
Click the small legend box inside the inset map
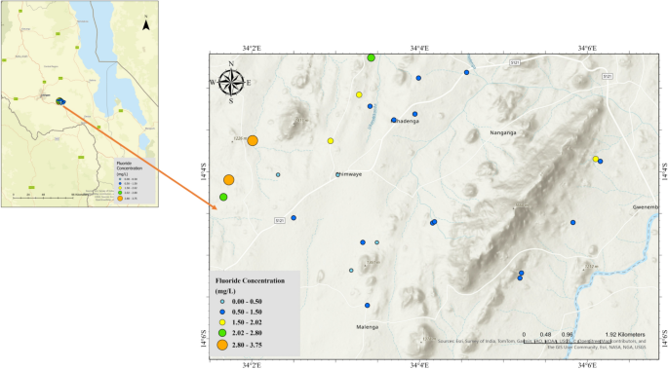(135, 181)
